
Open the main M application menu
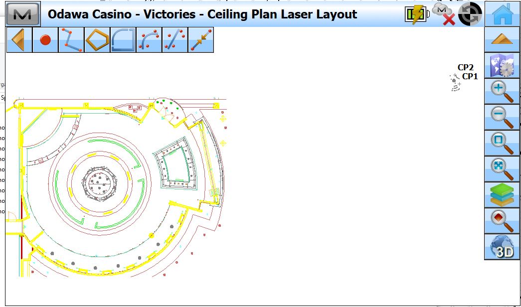click(23, 13)
